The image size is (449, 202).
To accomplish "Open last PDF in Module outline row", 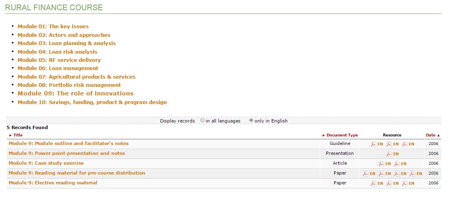I will [x=405, y=144].
